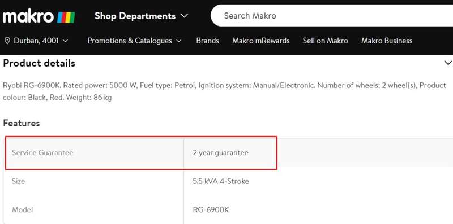Click the Ryobi RG-6900K description text
Image resolution: width=453 pixels, height=224 pixels.
coord(224,91)
